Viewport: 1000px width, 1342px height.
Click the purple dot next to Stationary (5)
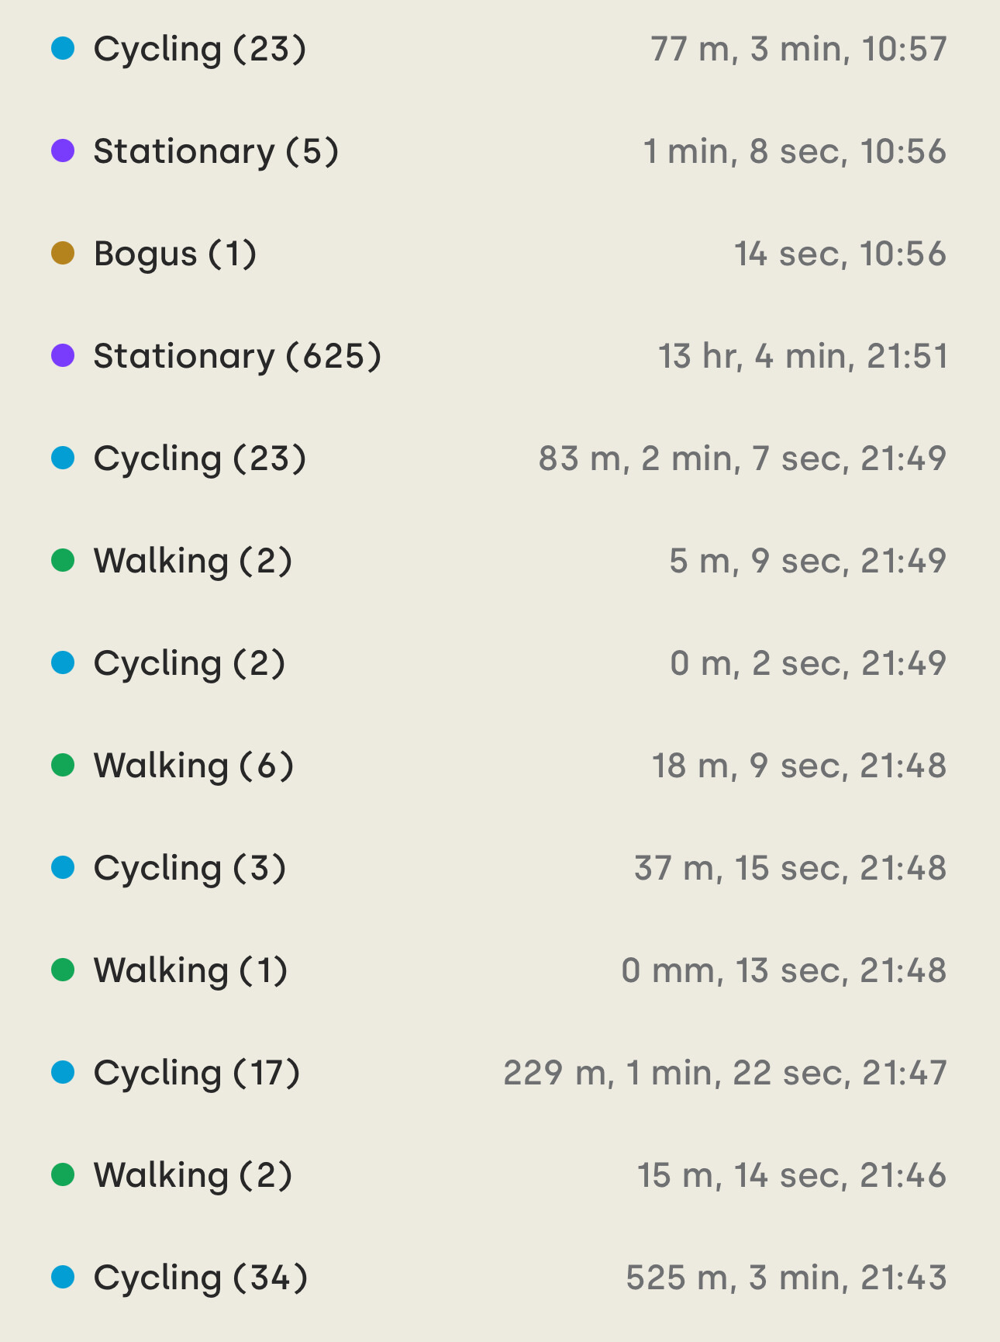[x=63, y=151]
